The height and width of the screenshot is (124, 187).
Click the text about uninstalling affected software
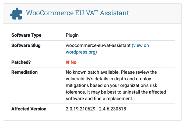(126, 92)
